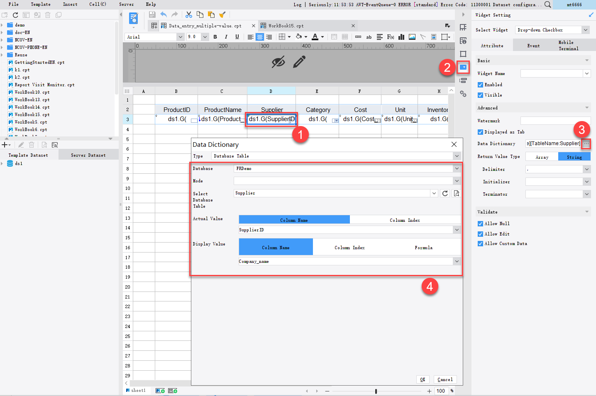Open the SupplierID actual value column dropdown
The image size is (596, 396).
pyautogui.click(x=457, y=230)
